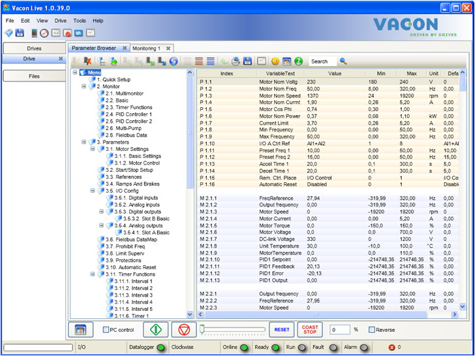
Task: Open the green question mark help icon
Action: [298, 61]
